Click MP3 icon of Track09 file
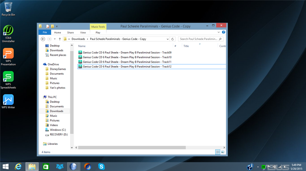 pos(80,52)
